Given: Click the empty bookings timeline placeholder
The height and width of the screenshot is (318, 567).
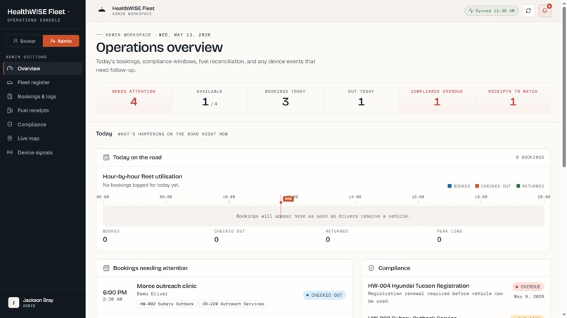Looking at the screenshot, I should pyautogui.click(x=324, y=216).
